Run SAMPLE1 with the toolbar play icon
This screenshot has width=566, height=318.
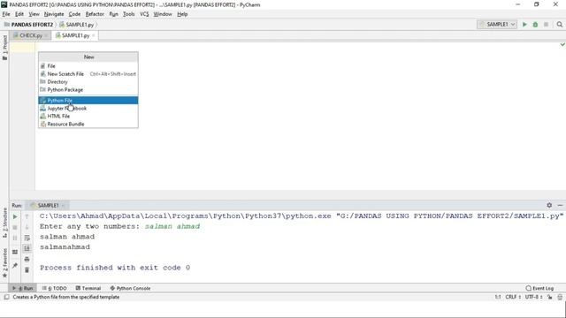524,24
